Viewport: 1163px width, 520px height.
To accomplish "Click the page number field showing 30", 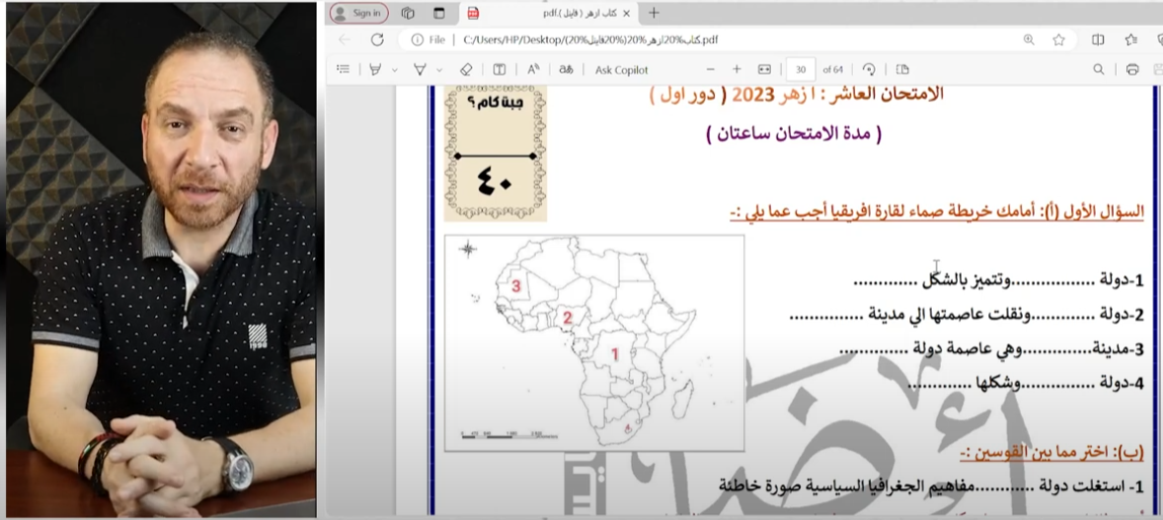I will [x=801, y=69].
